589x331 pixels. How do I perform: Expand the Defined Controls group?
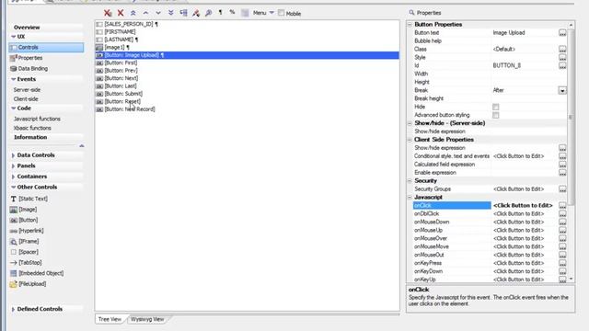(14, 309)
